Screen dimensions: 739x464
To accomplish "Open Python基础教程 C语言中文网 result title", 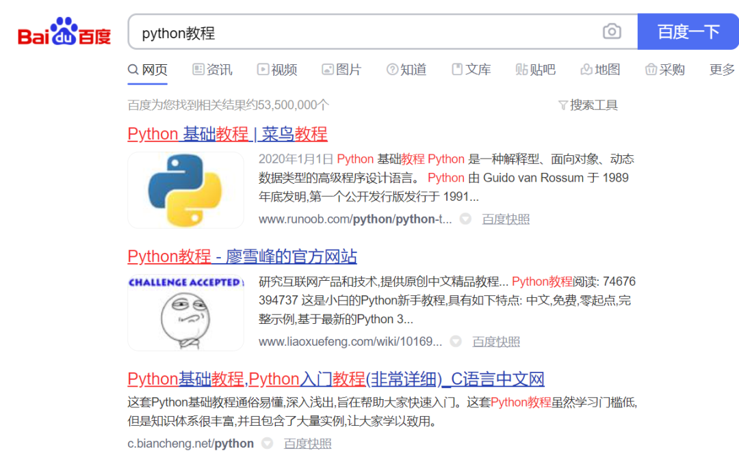I will coord(336,379).
